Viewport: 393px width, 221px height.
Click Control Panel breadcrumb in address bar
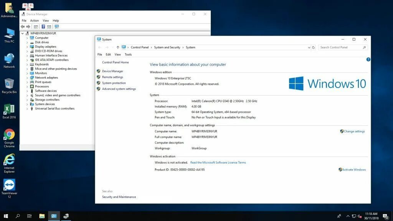(x=140, y=47)
